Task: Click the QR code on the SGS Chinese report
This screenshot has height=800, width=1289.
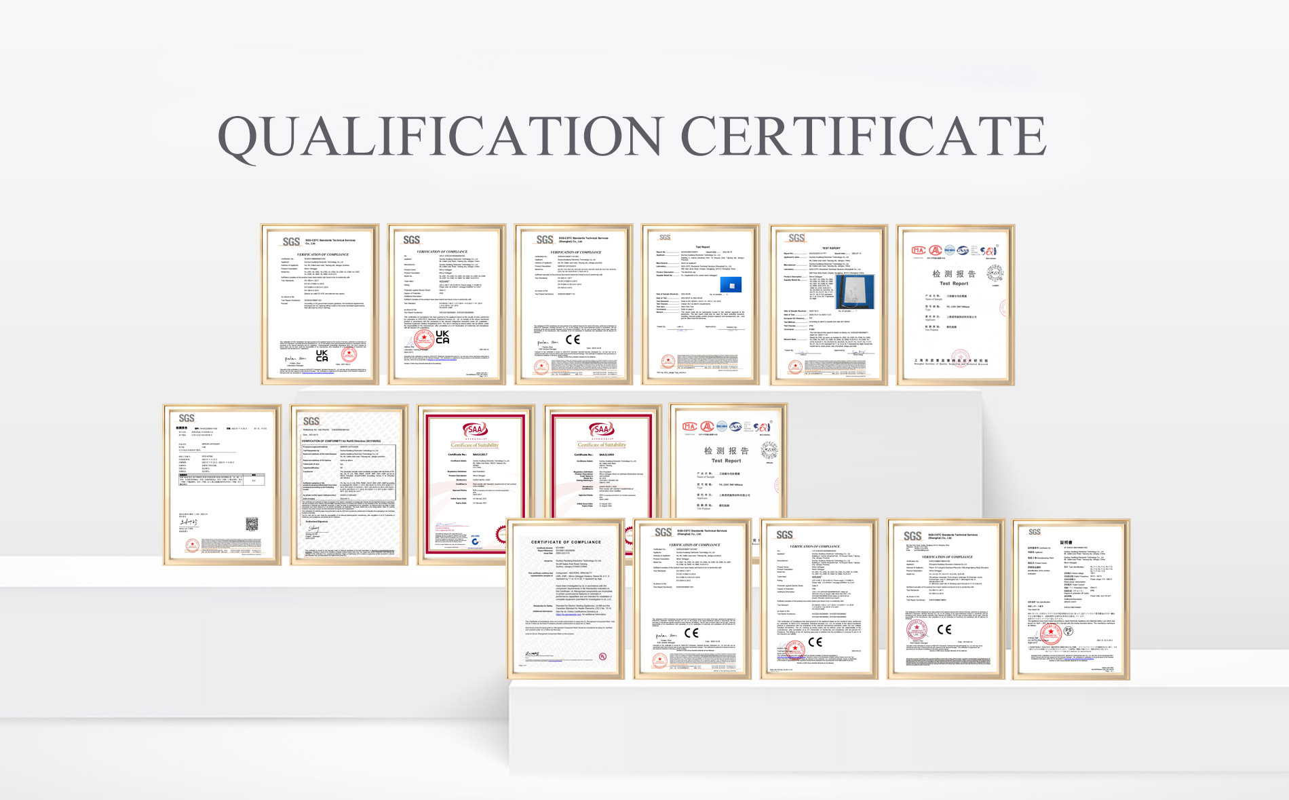Action: [x=252, y=524]
